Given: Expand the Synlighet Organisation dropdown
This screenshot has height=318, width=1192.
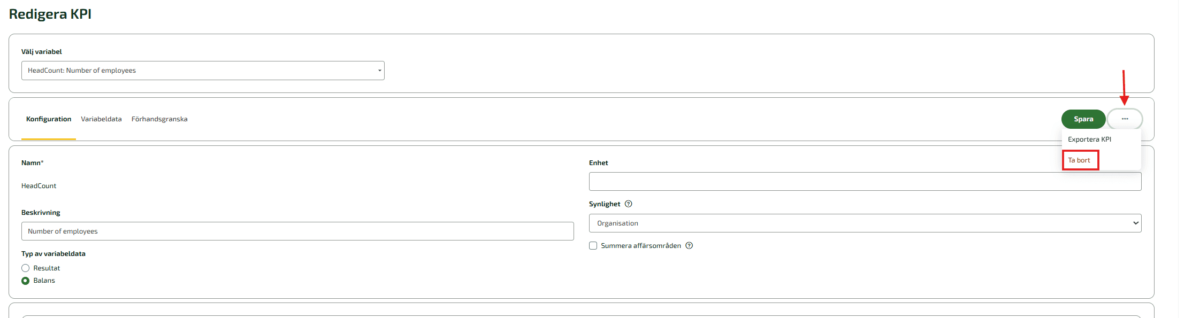Looking at the screenshot, I should [865, 223].
